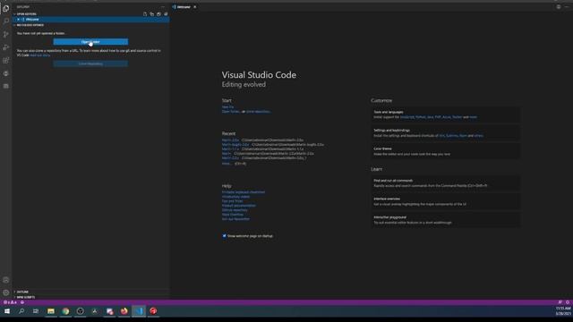The image size is (573, 322).
Task: Click errors and warnings status bar indicator
Action: (x=10, y=302)
